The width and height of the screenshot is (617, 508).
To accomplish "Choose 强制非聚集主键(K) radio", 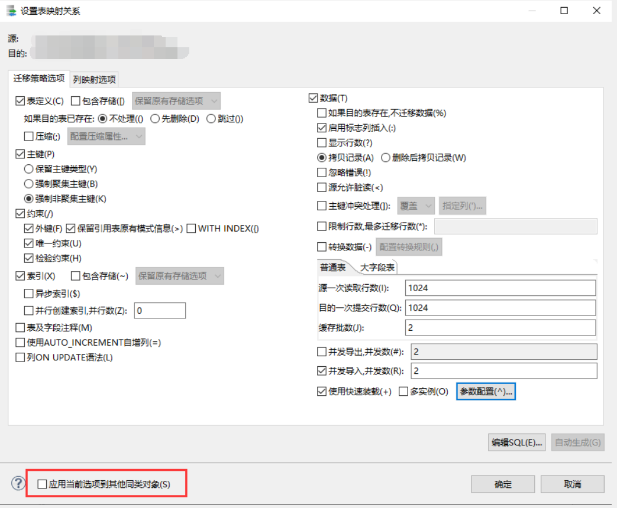I will point(29,199).
